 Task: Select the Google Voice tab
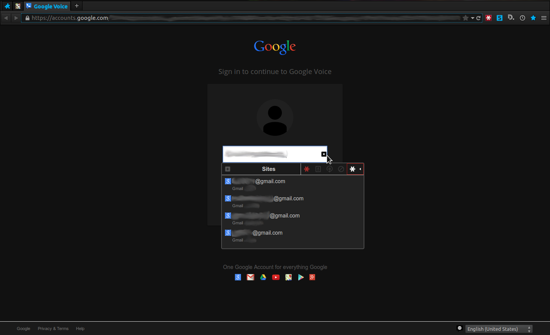47,6
